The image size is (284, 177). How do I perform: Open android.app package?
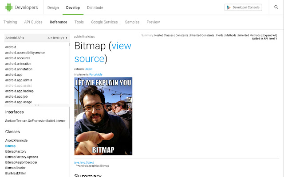pos(14,75)
